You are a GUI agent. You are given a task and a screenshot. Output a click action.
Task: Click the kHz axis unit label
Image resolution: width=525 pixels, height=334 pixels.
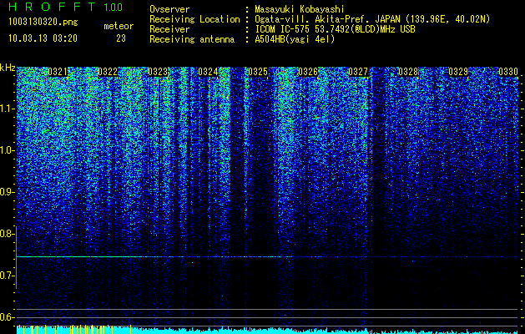coord(8,68)
